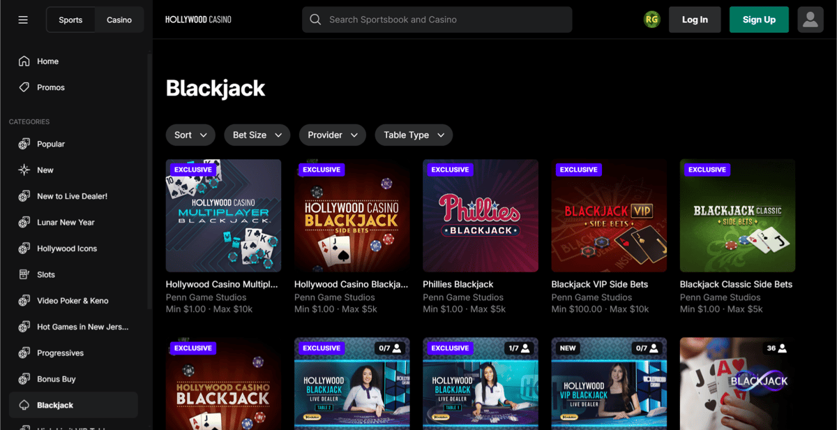Viewport: 837px width, 430px height.
Task: Select the Lunar New Year category
Action: (x=73, y=222)
